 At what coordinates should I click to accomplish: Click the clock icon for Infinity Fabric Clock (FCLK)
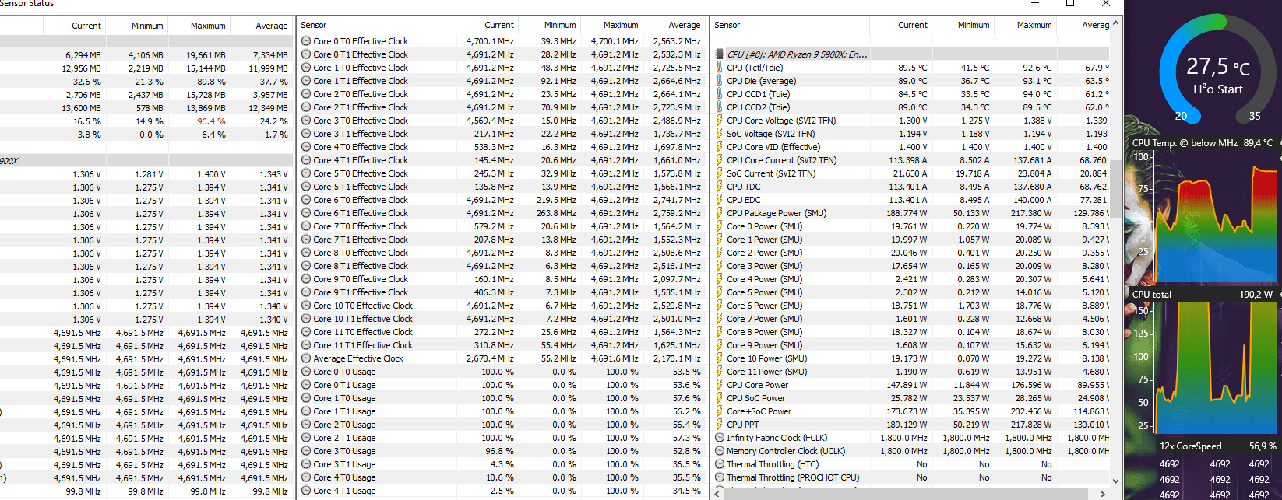[719, 438]
